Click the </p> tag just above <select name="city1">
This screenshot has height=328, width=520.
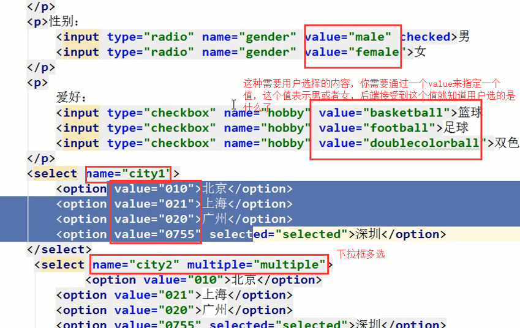[41, 158]
